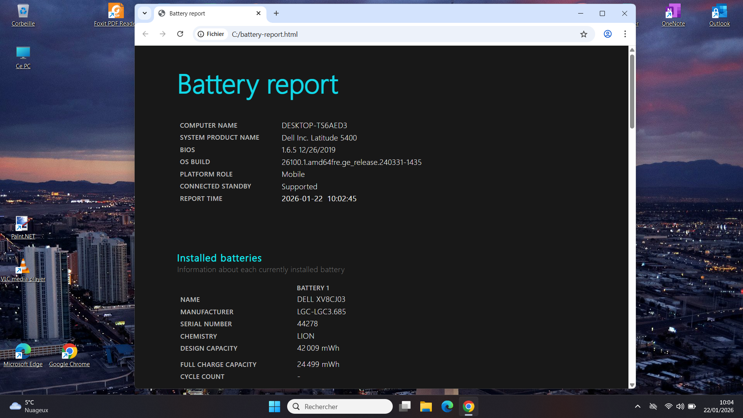Click the design capacity 42 009 mWh
Image resolution: width=743 pixels, height=418 pixels.
318,348
